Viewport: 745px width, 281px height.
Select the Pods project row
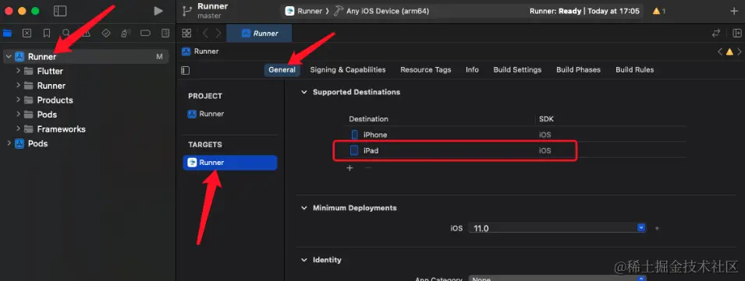click(86, 143)
